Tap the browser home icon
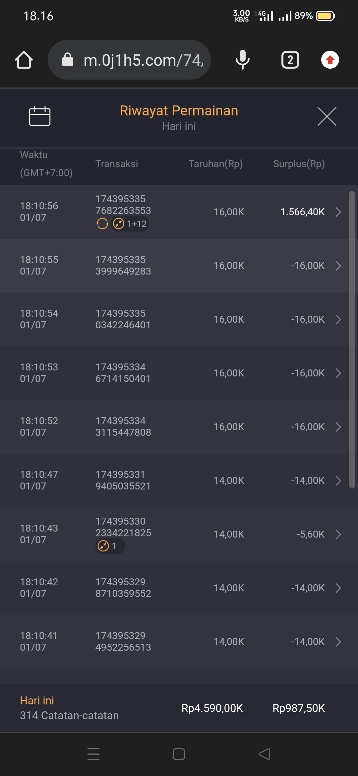Viewport: 358px width, 776px height. point(24,60)
